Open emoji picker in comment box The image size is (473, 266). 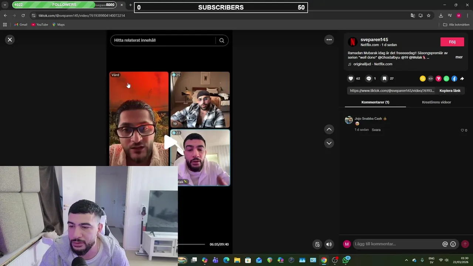pos(453,244)
